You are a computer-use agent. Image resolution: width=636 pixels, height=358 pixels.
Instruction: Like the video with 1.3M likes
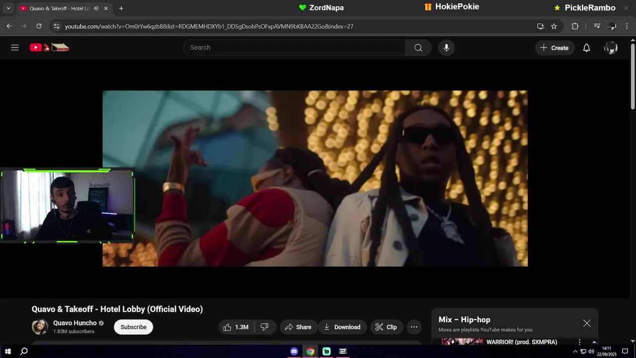point(237,327)
